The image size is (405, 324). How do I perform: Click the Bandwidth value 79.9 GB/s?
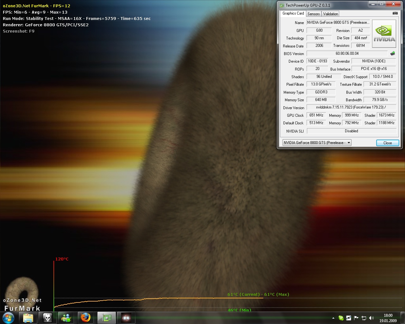click(x=380, y=100)
